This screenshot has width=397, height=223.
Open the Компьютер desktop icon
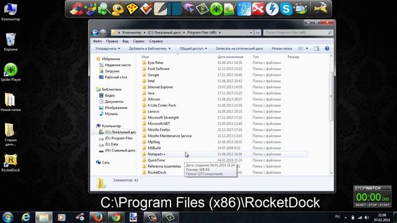11,12
